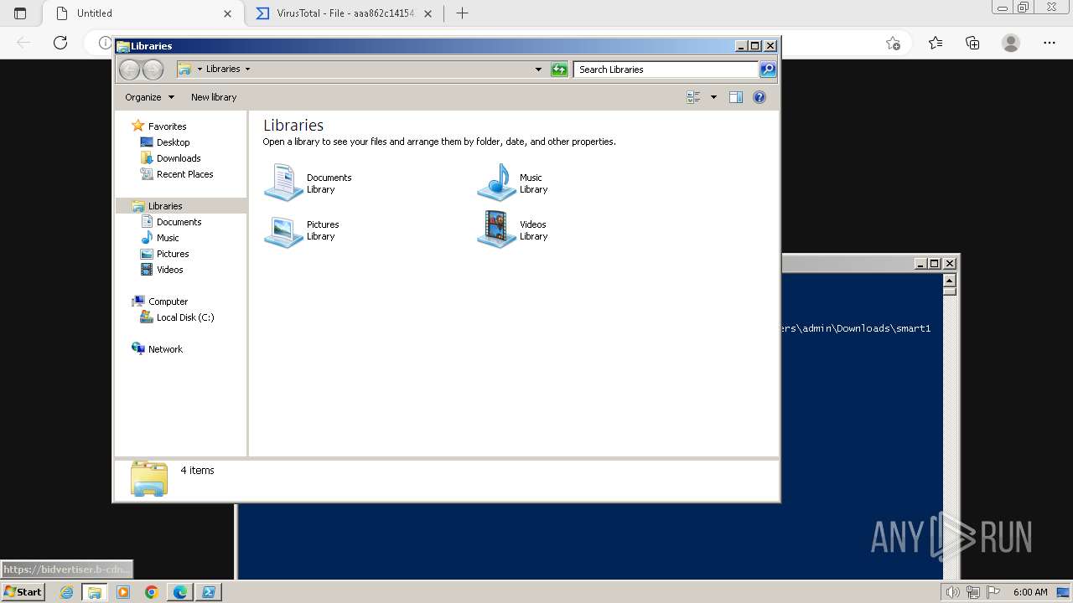Open the Organize dropdown menu

(149, 97)
